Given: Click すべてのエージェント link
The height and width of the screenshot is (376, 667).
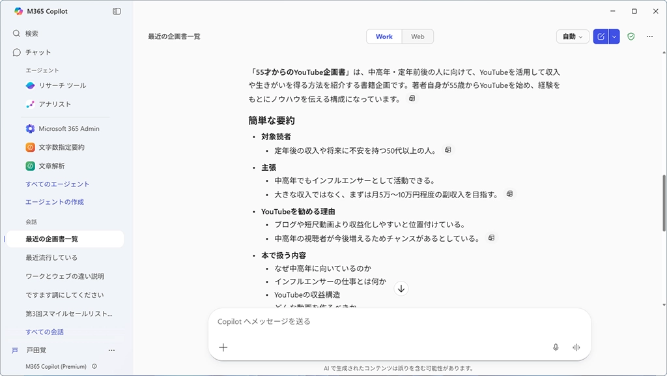Looking at the screenshot, I should click(57, 184).
